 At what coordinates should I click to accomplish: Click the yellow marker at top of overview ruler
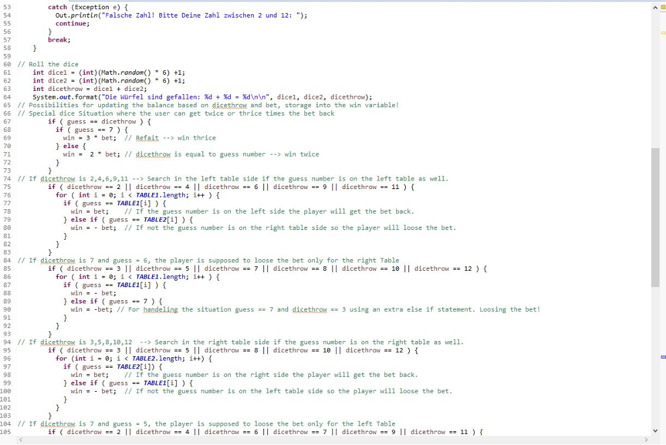click(661, 6)
